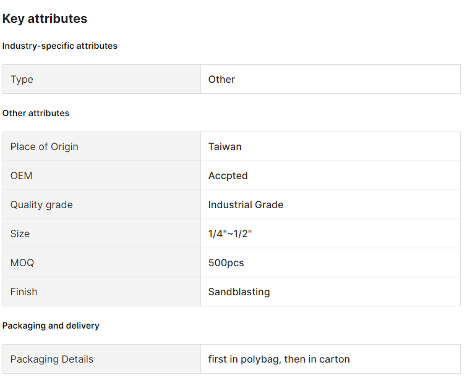Viewport: 467px width, 378px height.
Task: Click the Key attributes heading
Action: coord(45,19)
